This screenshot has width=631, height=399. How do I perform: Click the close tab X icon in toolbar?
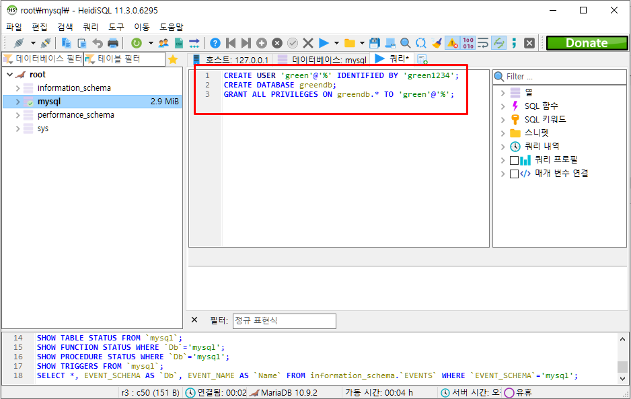(529, 43)
